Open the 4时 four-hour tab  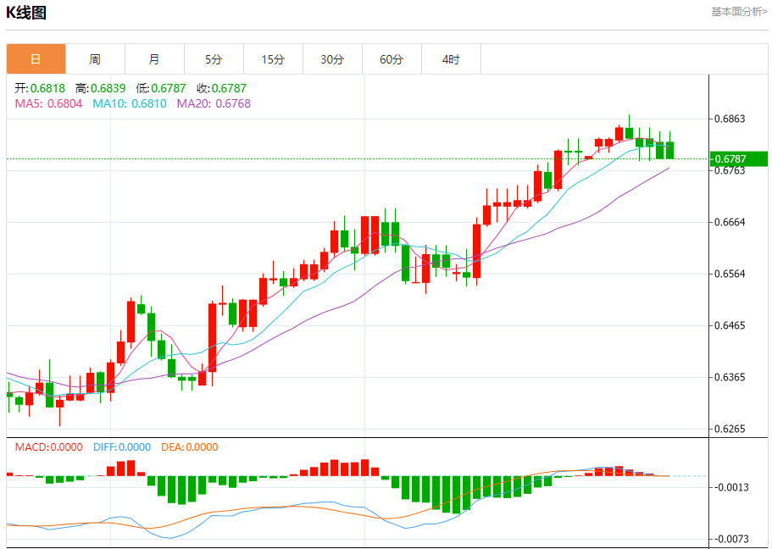pyautogui.click(x=451, y=59)
